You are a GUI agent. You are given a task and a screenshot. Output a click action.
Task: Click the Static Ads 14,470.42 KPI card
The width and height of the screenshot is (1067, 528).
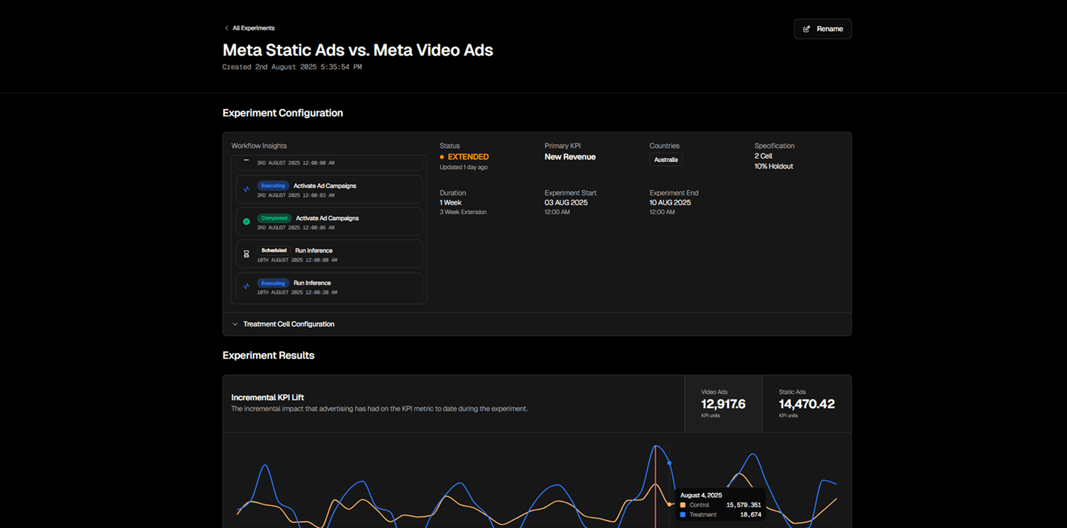point(806,404)
